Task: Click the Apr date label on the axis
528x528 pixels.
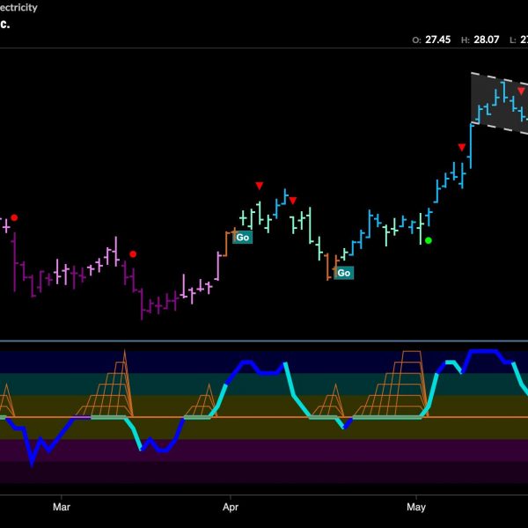Action: click(231, 507)
